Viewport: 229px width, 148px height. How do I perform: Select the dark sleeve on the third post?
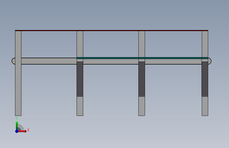coord(142,79)
